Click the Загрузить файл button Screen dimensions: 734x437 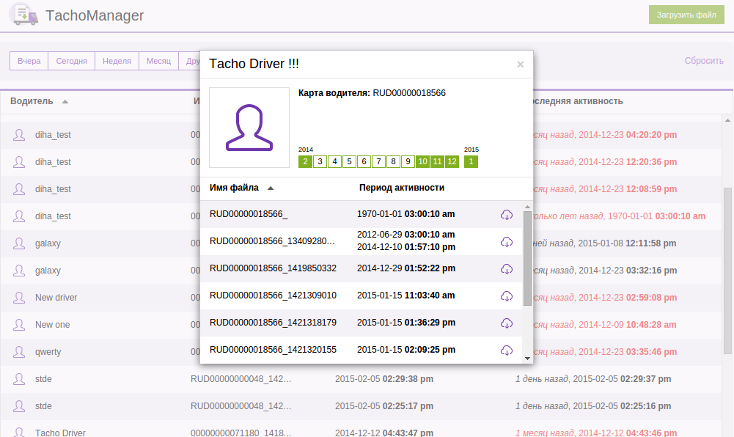click(686, 15)
